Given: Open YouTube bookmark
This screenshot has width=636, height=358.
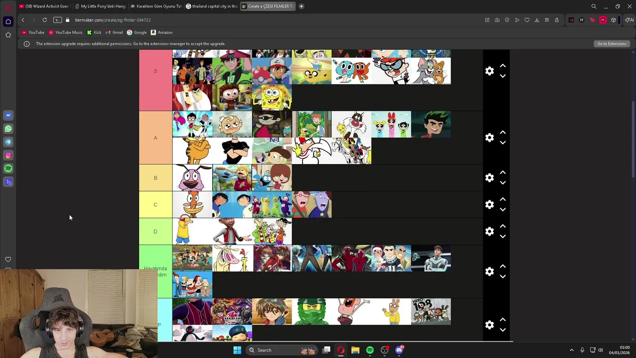Looking at the screenshot, I should [33, 32].
